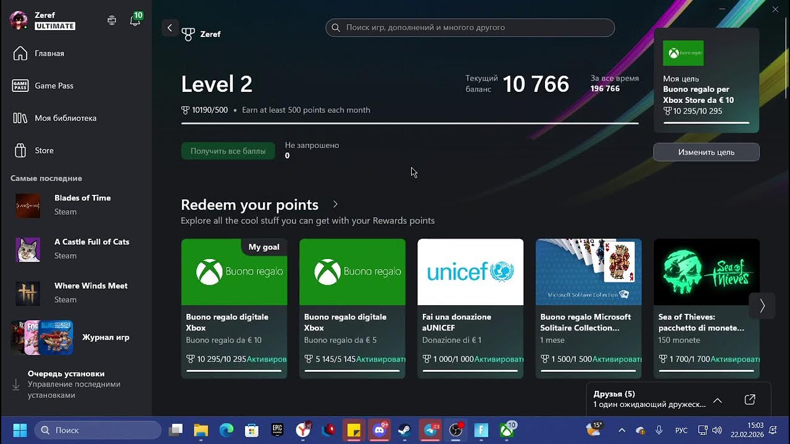Open the Windows Start menu
Viewport: 790px width, 444px height.
point(20,430)
